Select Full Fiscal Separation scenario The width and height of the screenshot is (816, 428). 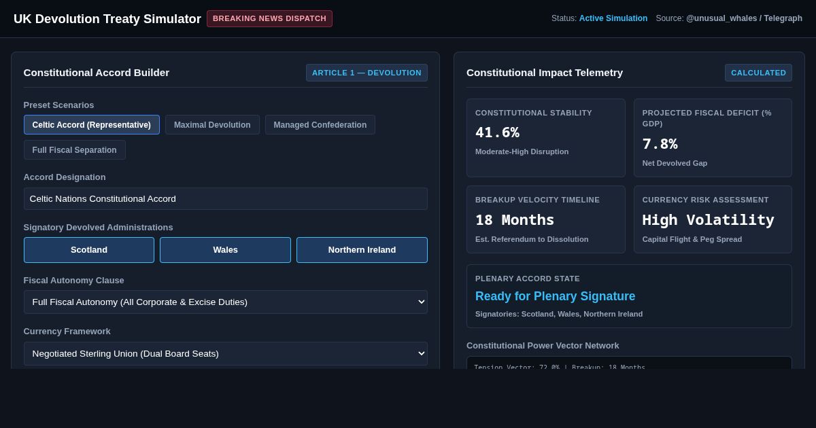click(x=75, y=150)
